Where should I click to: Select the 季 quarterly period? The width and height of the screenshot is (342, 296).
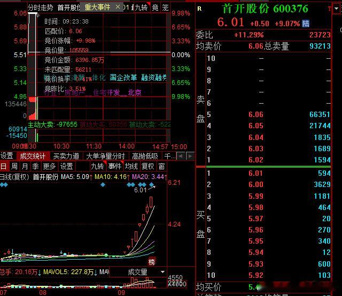coord(36,166)
